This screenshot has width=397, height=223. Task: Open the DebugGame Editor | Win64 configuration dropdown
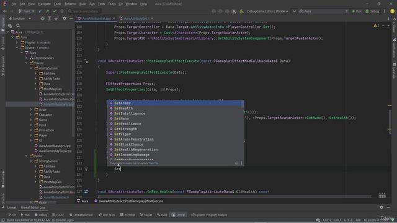click(x=267, y=11)
